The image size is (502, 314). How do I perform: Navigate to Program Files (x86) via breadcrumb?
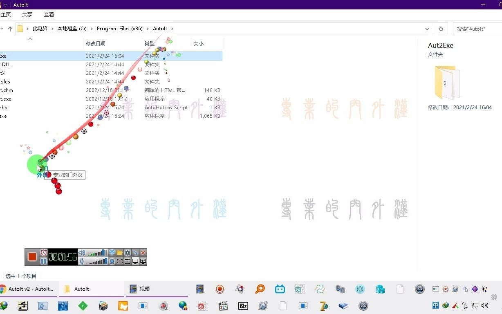[119, 29]
